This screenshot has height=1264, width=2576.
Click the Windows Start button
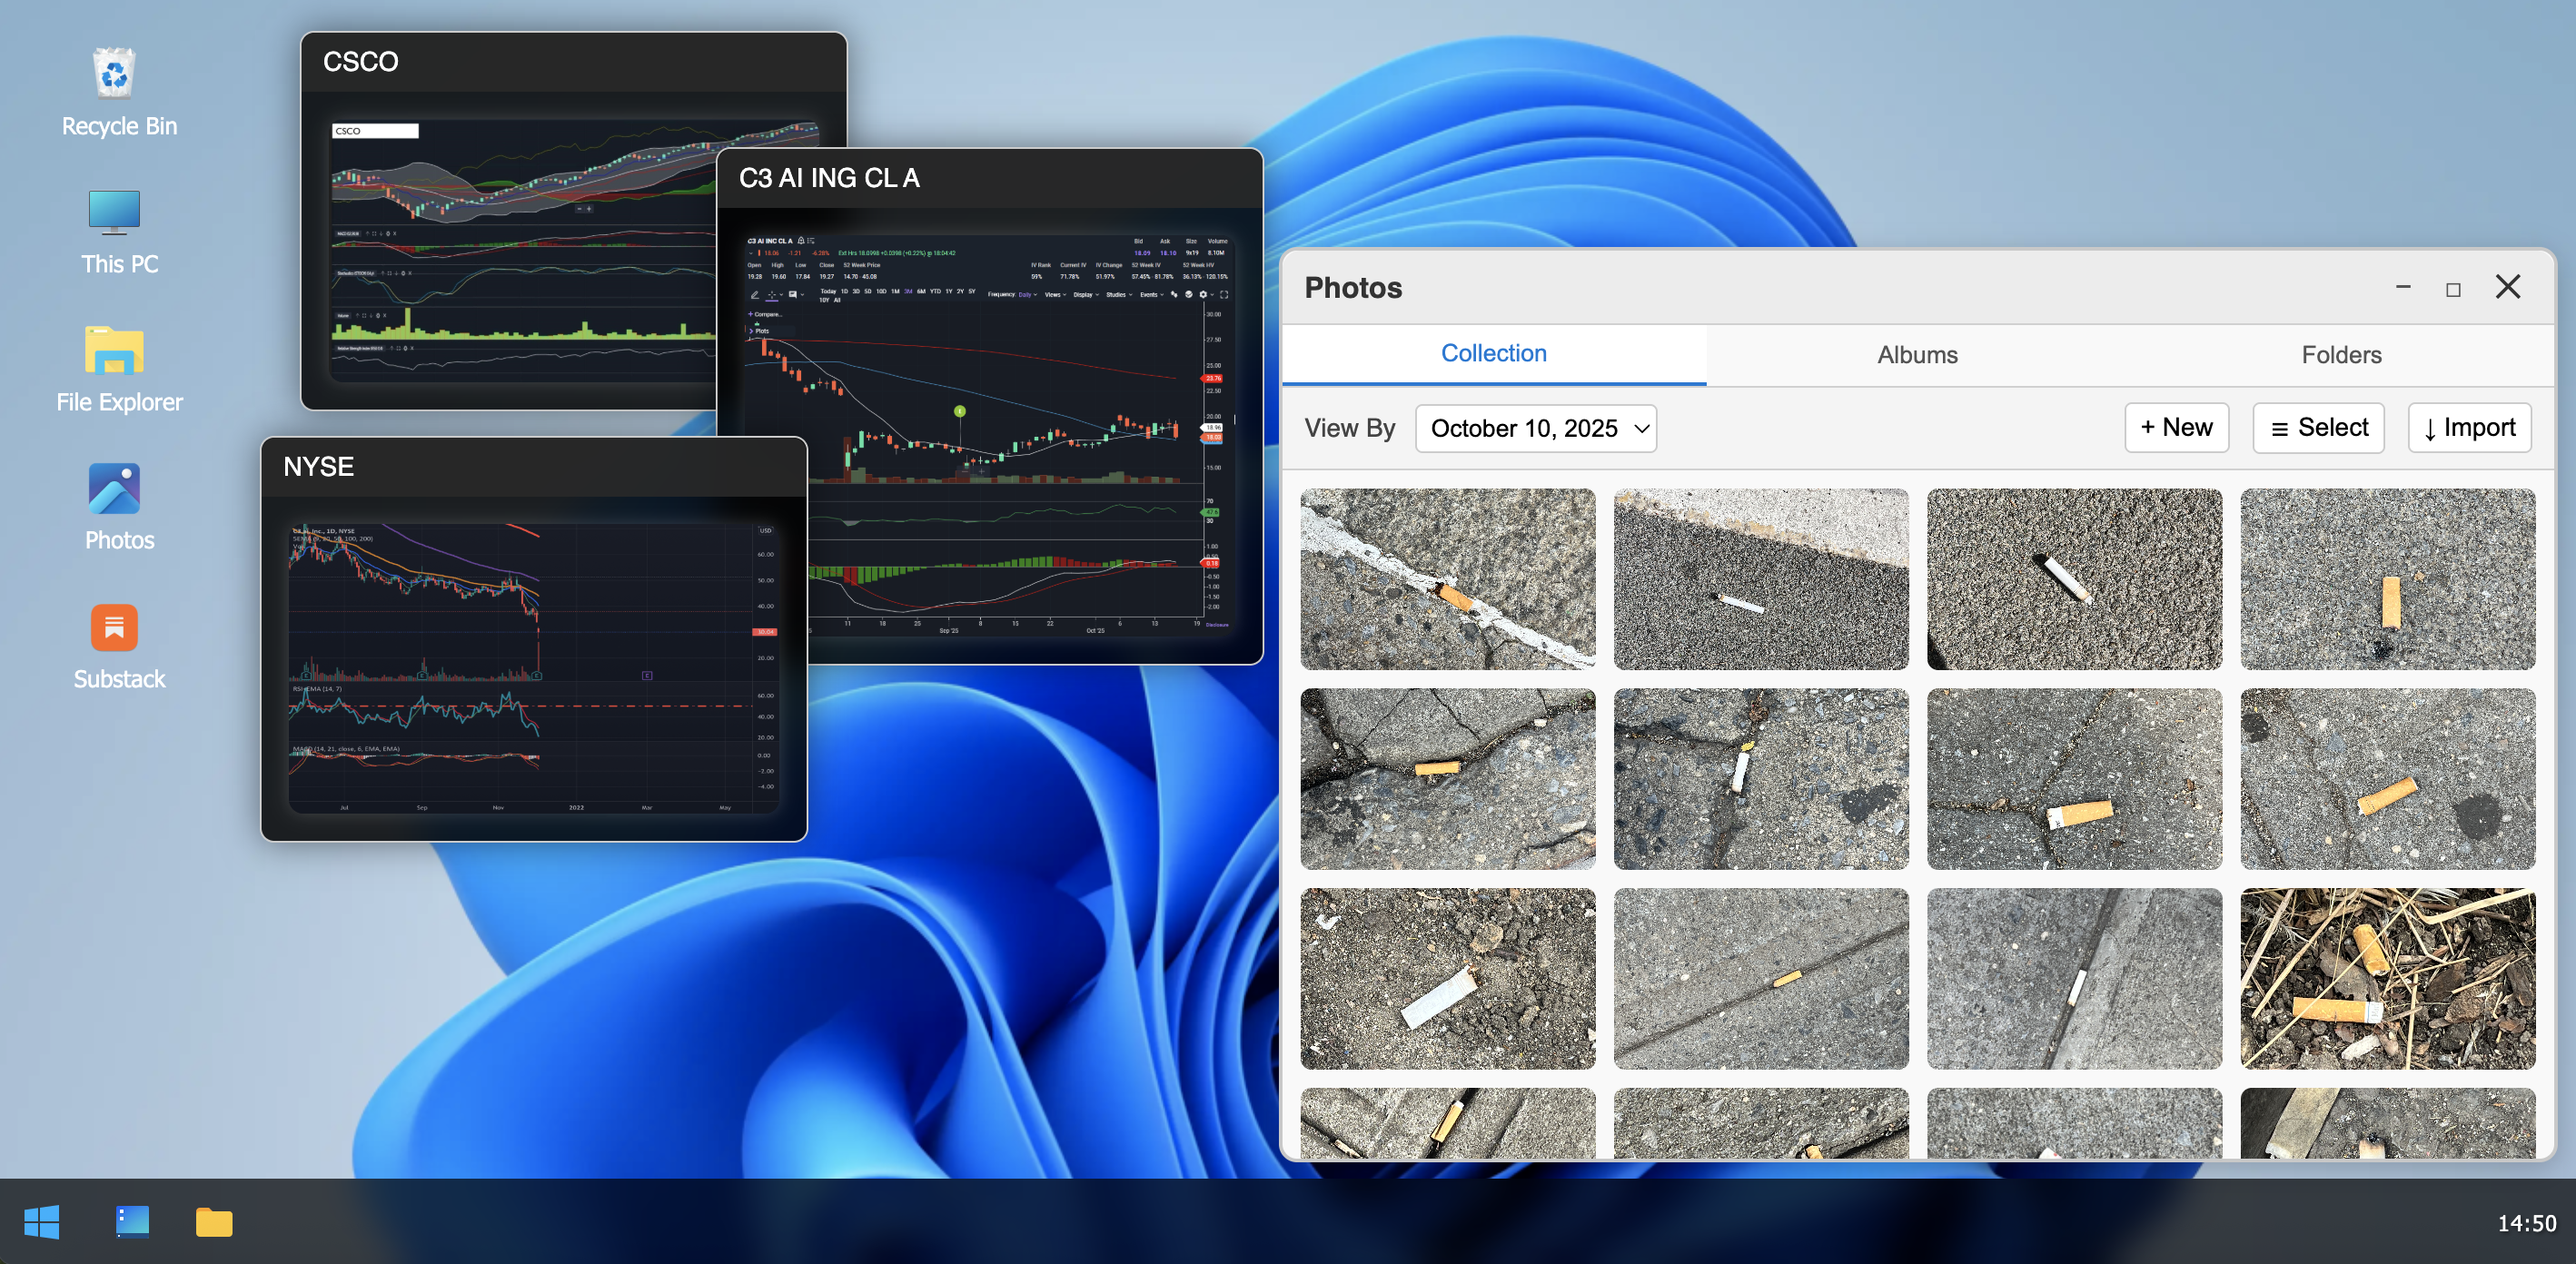(42, 1221)
